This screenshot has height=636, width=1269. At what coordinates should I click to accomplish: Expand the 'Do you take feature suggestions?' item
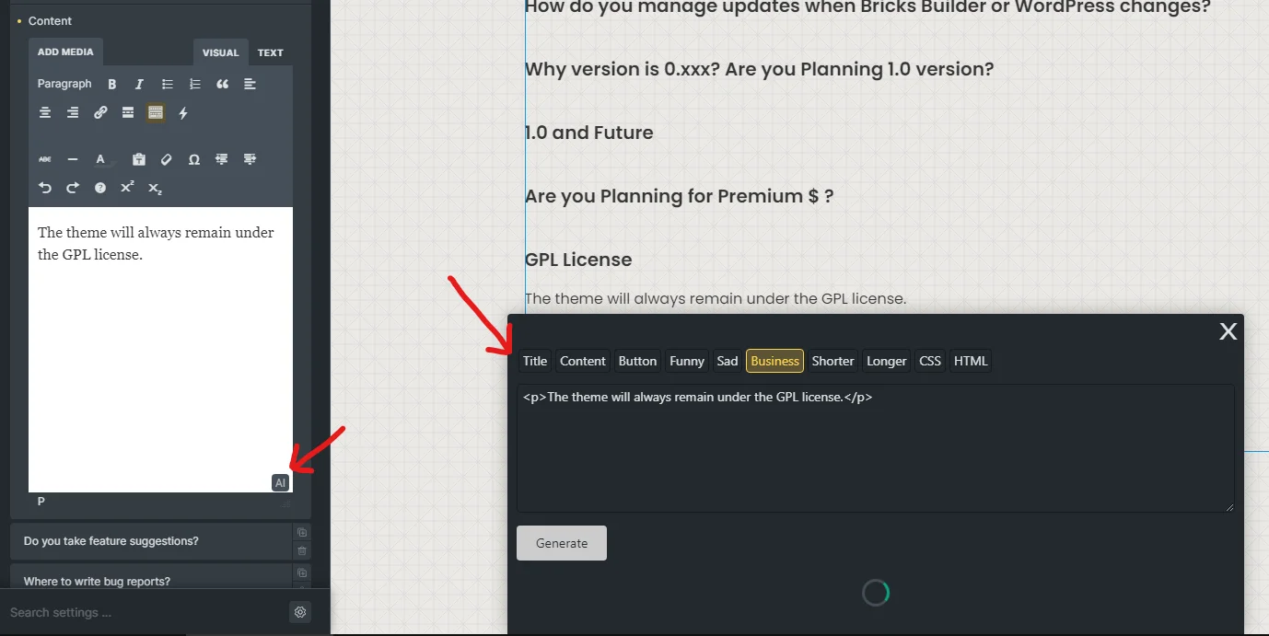click(111, 541)
